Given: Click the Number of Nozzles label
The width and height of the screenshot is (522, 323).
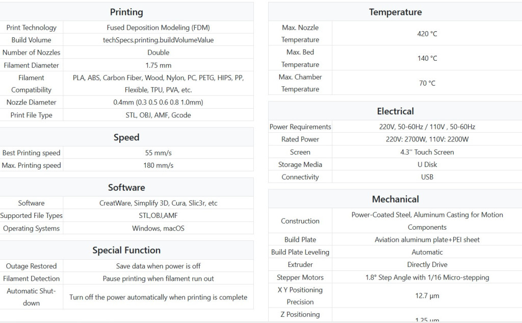Looking at the screenshot, I should point(31,53).
